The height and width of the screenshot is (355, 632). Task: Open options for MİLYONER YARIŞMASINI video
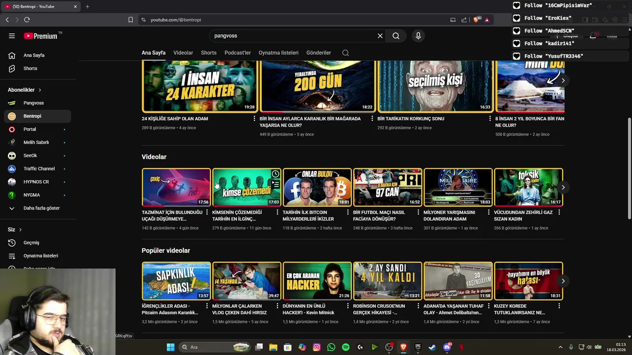488,213
